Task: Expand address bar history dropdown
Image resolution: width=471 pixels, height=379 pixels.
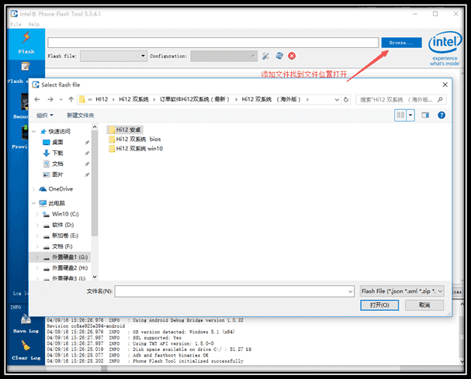Action: click(337, 100)
